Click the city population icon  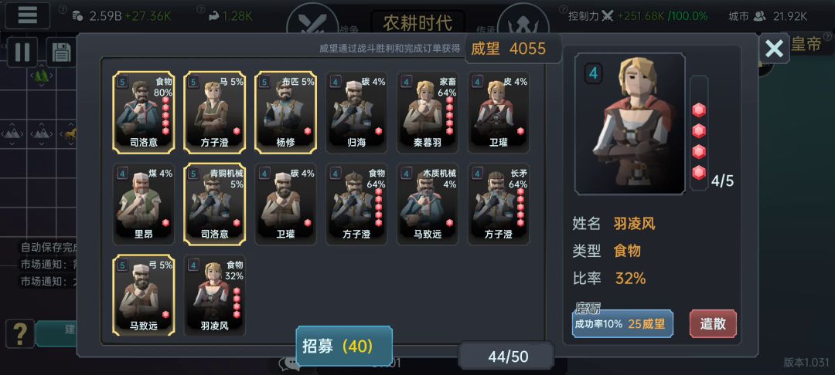(760, 16)
